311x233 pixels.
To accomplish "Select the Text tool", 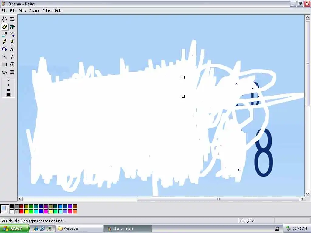I will [12, 49].
